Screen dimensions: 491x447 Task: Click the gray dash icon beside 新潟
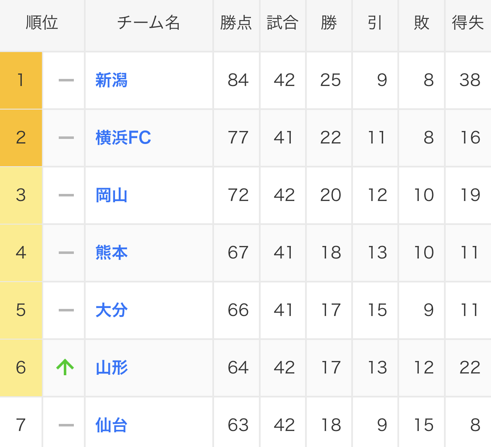[66, 80]
